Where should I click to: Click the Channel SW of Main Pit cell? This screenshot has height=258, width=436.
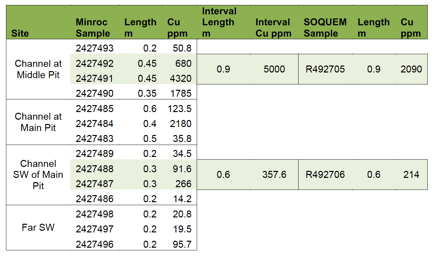[x=38, y=175]
